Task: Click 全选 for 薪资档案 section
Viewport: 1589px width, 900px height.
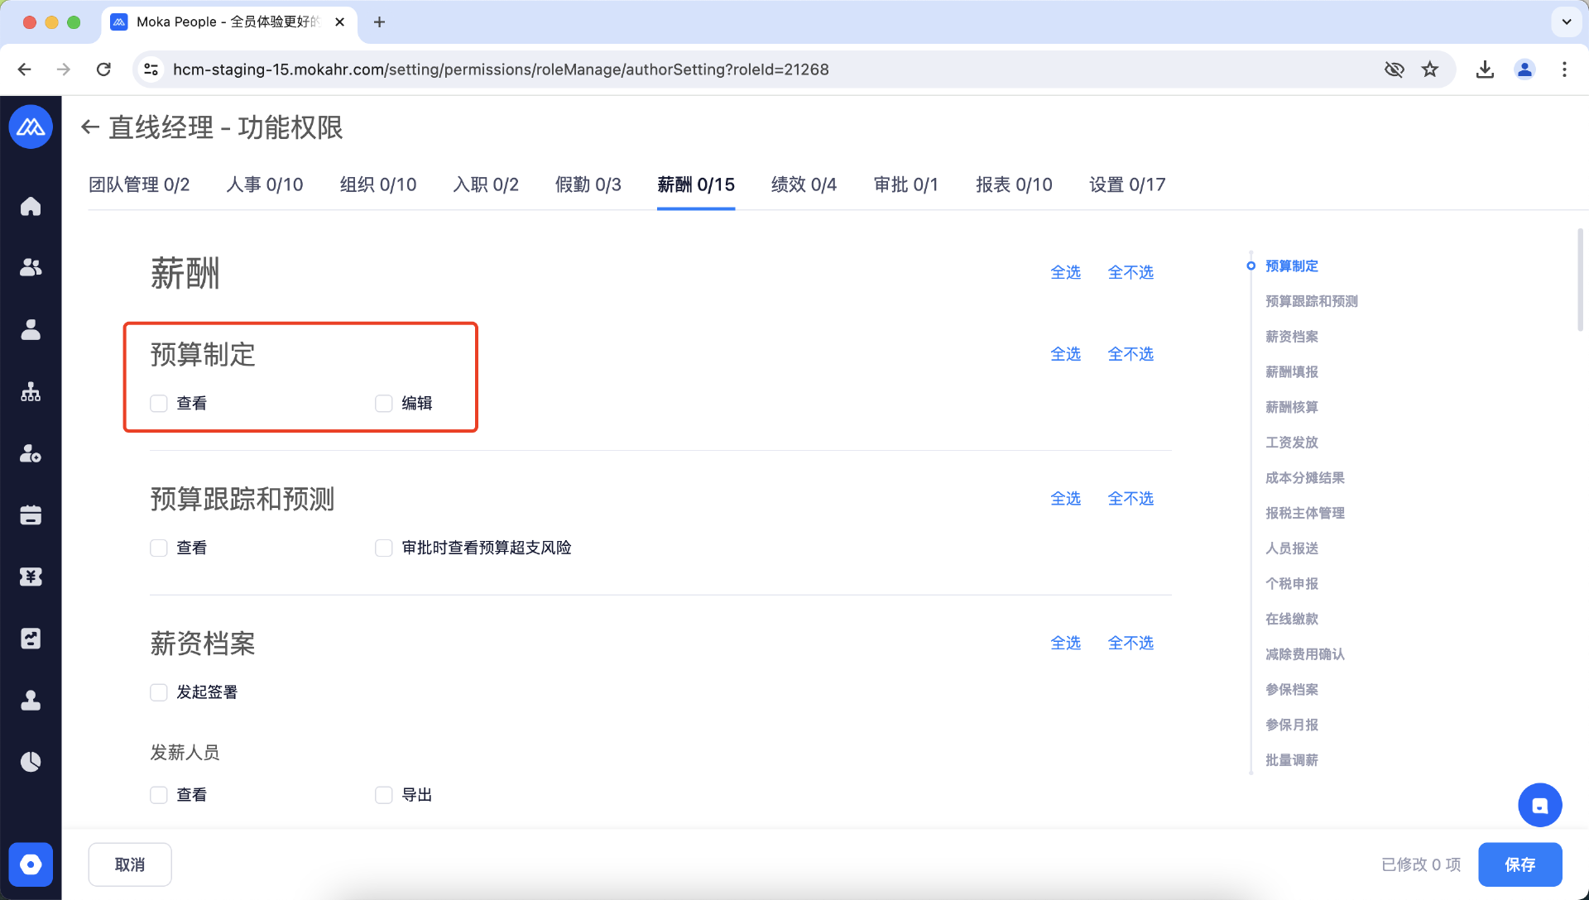Action: tap(1065, 643)
